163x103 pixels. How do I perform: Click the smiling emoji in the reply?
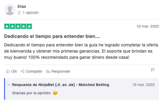[x=55, y=93]
